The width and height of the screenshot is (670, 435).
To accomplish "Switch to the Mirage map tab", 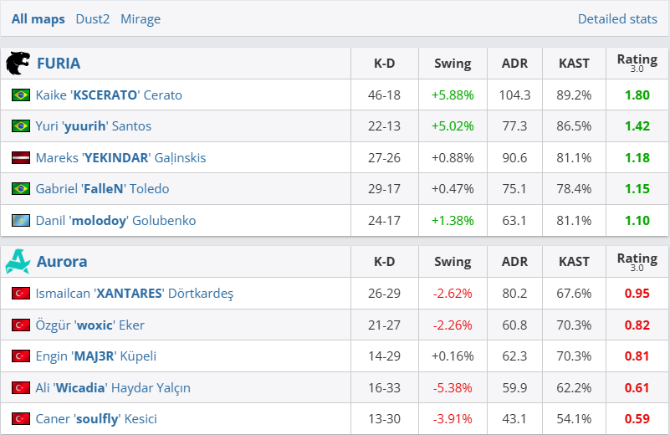I will [141, 18].
